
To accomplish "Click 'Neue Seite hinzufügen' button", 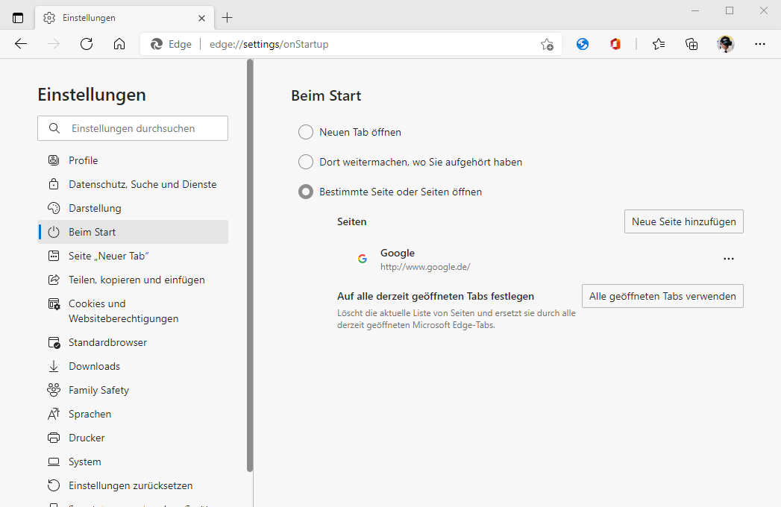I will pyautogui.click(x=683, y=221).
